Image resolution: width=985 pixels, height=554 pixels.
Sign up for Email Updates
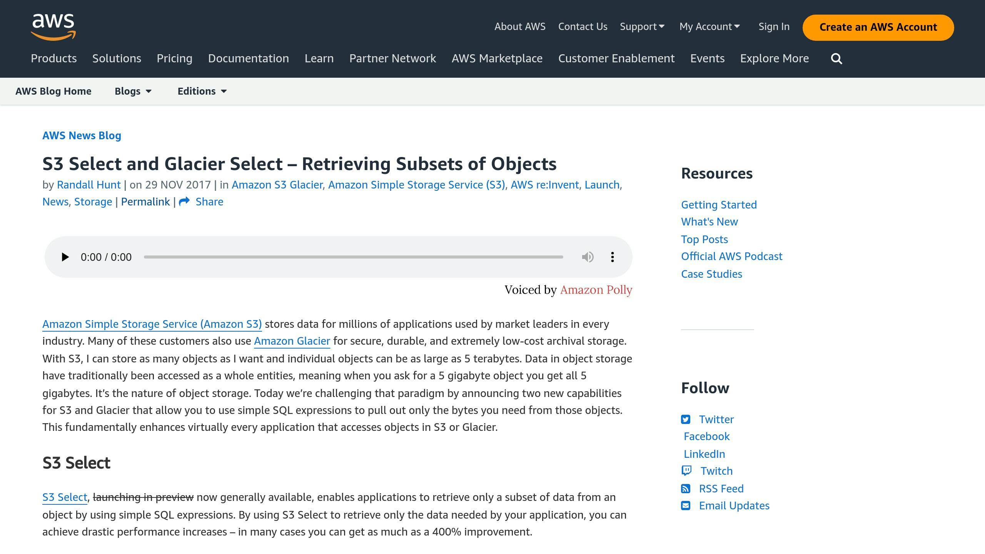click(734, 506)
